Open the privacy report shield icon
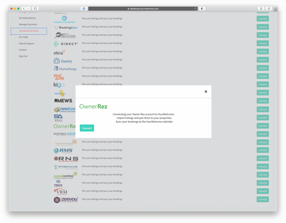The height and width of the screenshot is (223, 286). click(202, 9)
